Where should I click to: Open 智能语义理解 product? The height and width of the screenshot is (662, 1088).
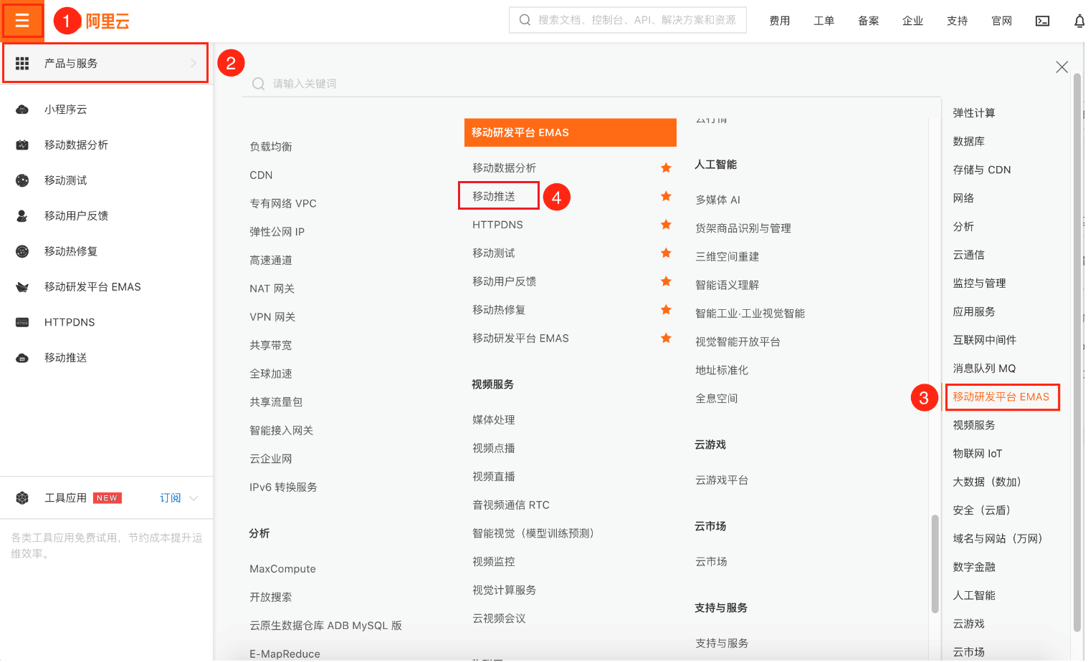click(x=727, y=285)
